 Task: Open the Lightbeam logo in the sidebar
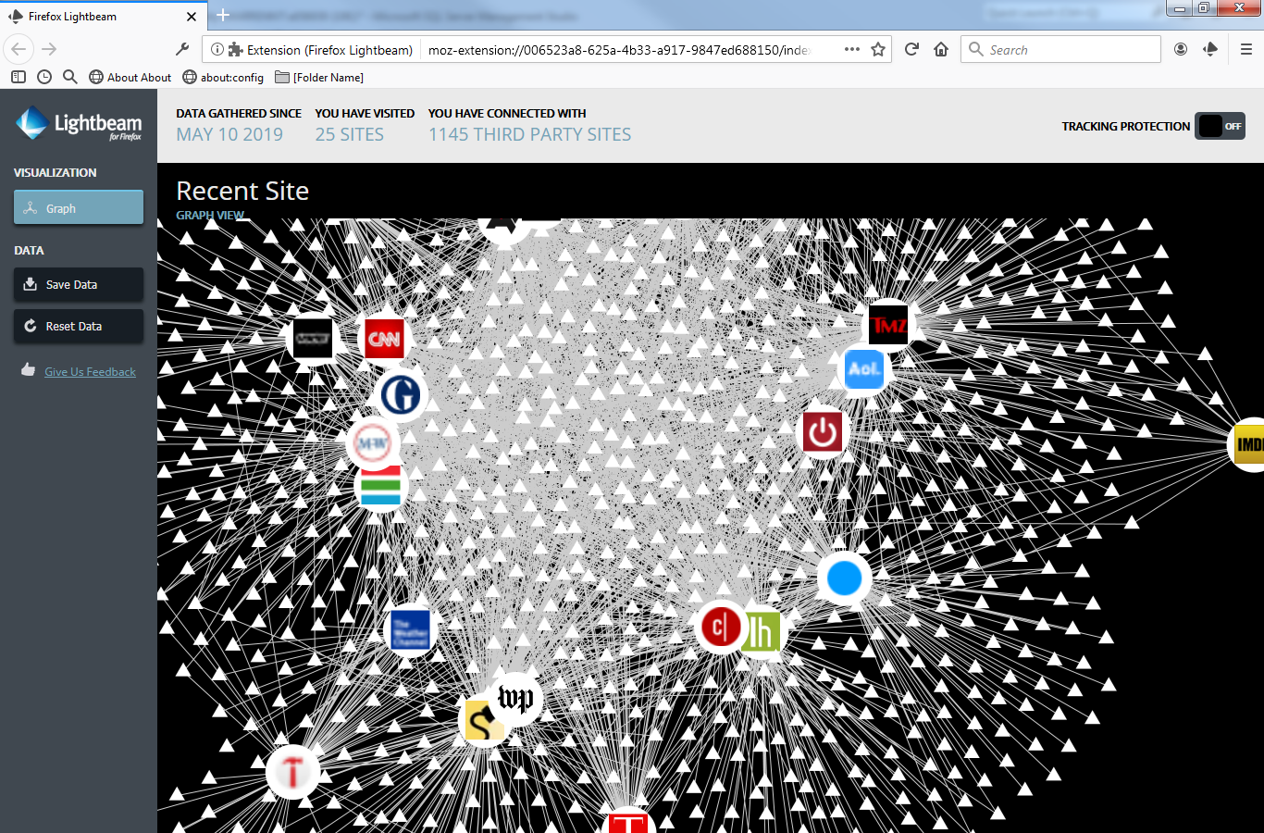pos(79,124)
